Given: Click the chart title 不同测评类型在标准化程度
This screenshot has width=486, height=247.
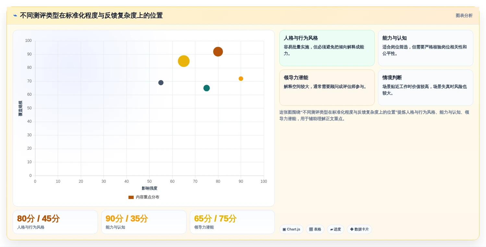Looking at the screenshot, I should 91,16.
